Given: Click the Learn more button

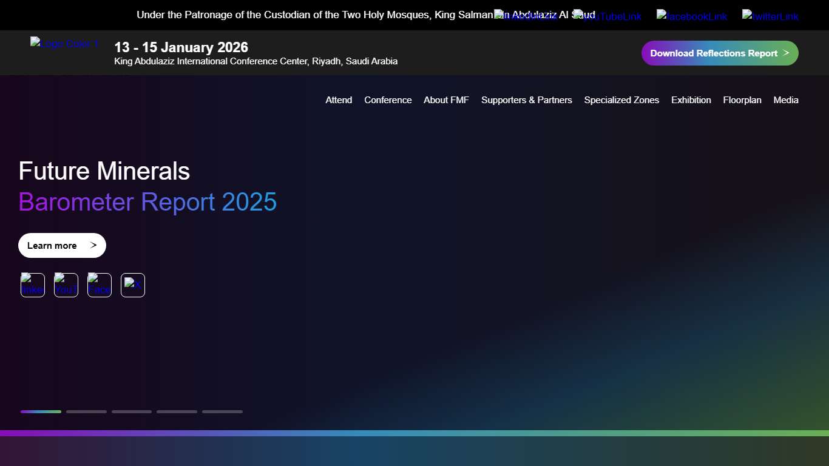Looking at the screenshot, I should (x=62, y=245).
